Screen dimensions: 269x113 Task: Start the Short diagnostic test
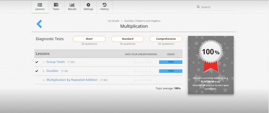(89, 39)
